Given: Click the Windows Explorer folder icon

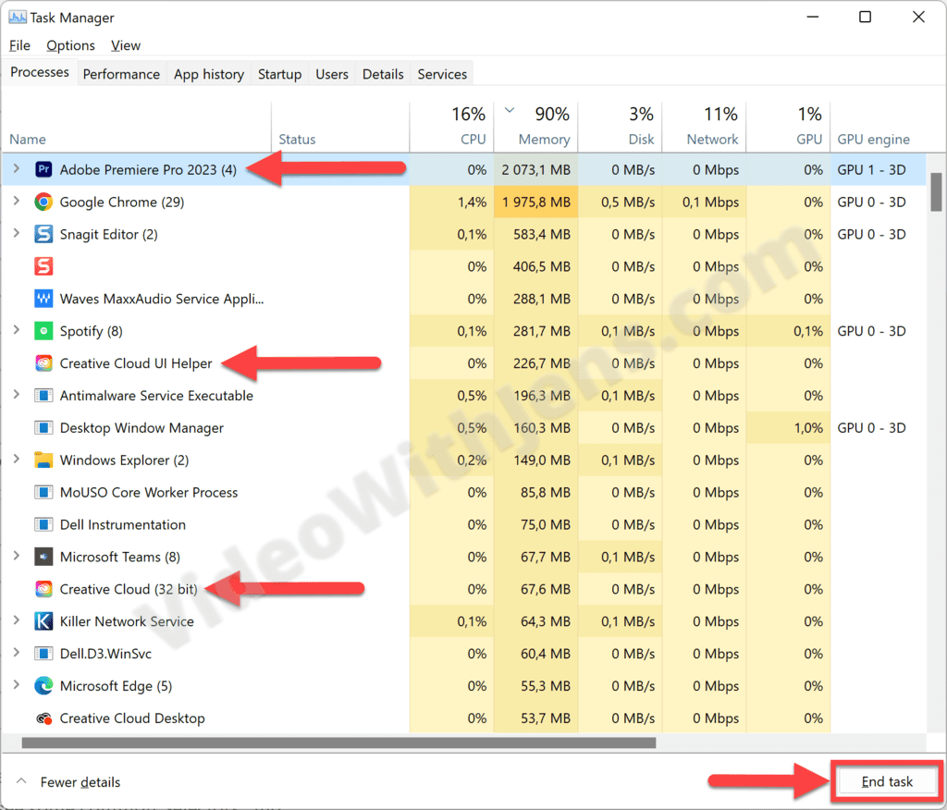Looking at the screenshot, I should (43, 460).
